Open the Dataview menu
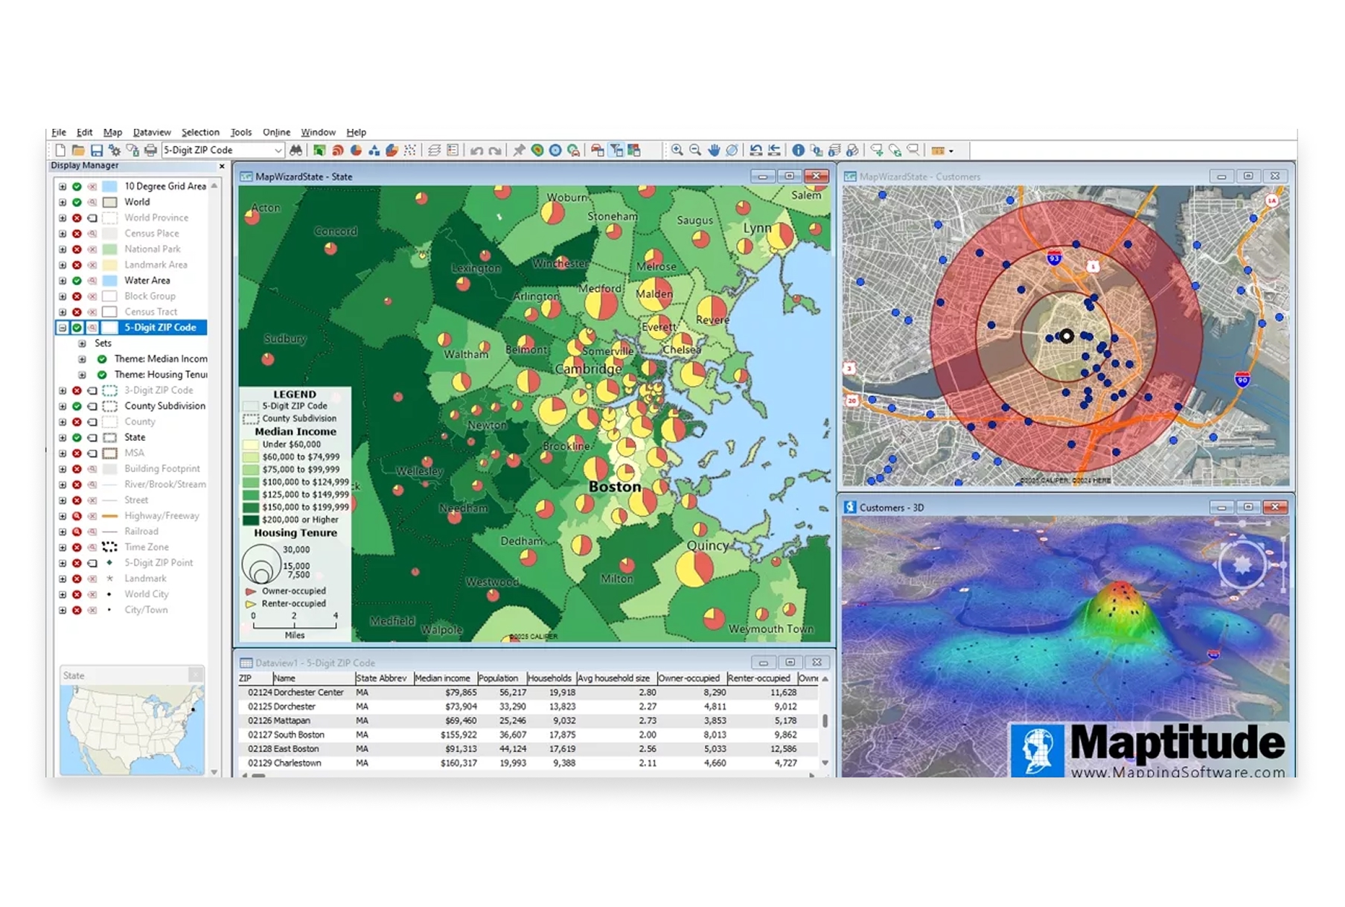Screen dimensions: 1345x907 (152, 132)
